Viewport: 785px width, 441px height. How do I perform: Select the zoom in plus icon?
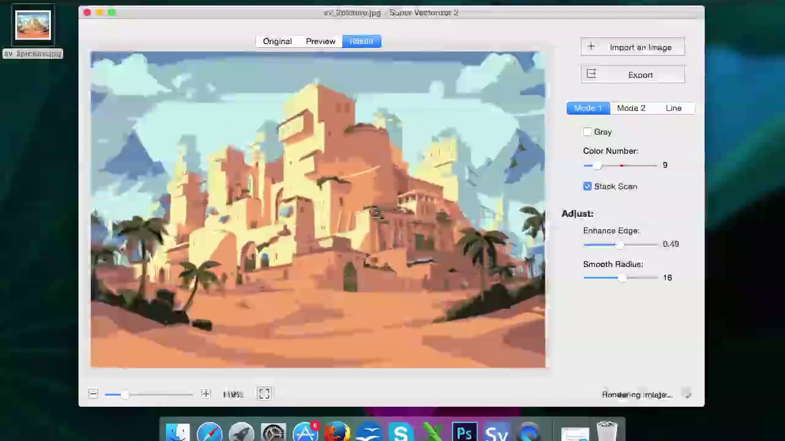point(206,394)
